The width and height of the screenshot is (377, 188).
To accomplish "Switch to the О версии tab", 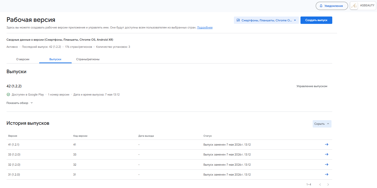I will pos(23,59).
